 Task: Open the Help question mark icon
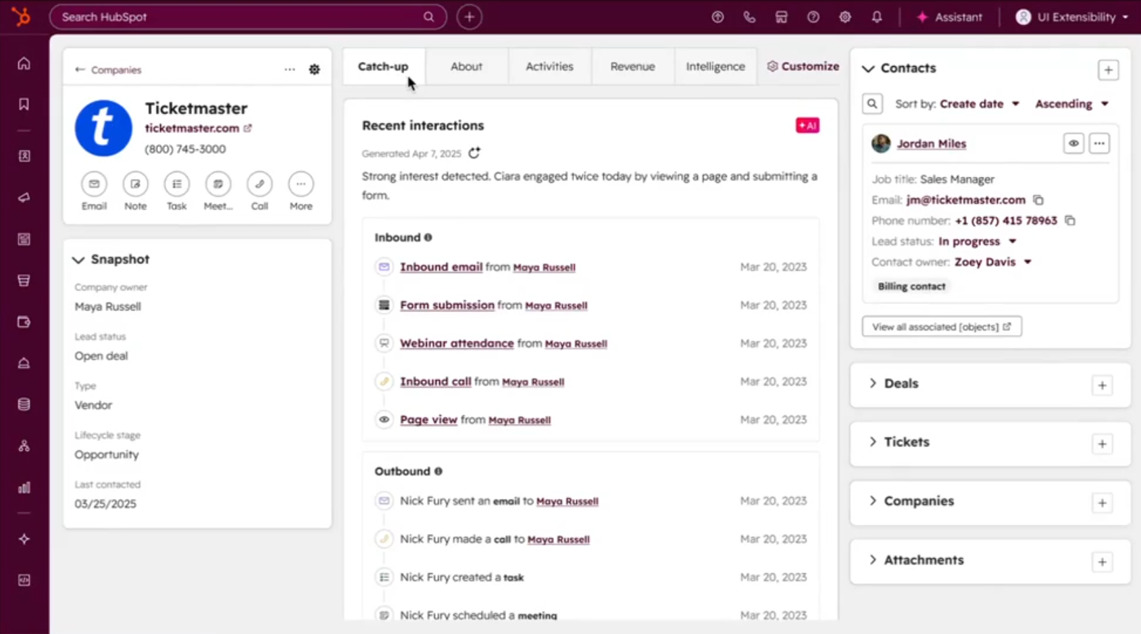click(813, 17)
